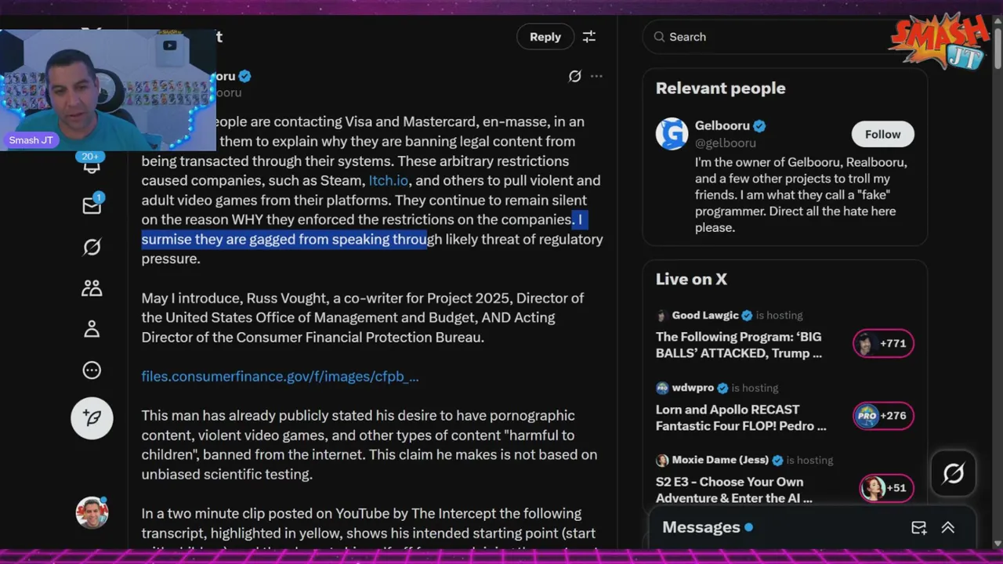Click the paragraph introducing Russ Vought
1003x564 pixels.
pos(363,317)
